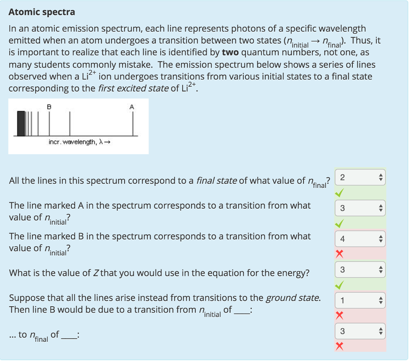Select the Z value field showing 3
The image size is (410, 361).
(356, 269)
